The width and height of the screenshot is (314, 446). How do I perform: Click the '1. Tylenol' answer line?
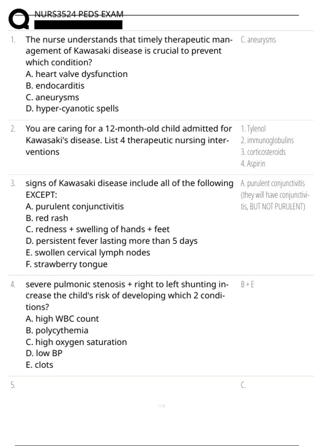(x=253, y=129)
